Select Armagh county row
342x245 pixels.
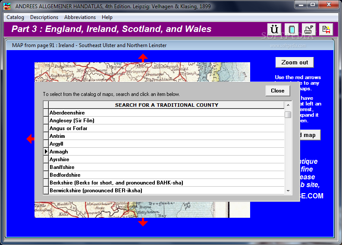click(166, 152)
